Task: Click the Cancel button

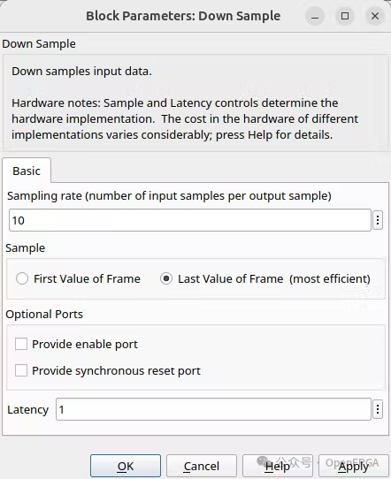Action: [x=202, y=466]
